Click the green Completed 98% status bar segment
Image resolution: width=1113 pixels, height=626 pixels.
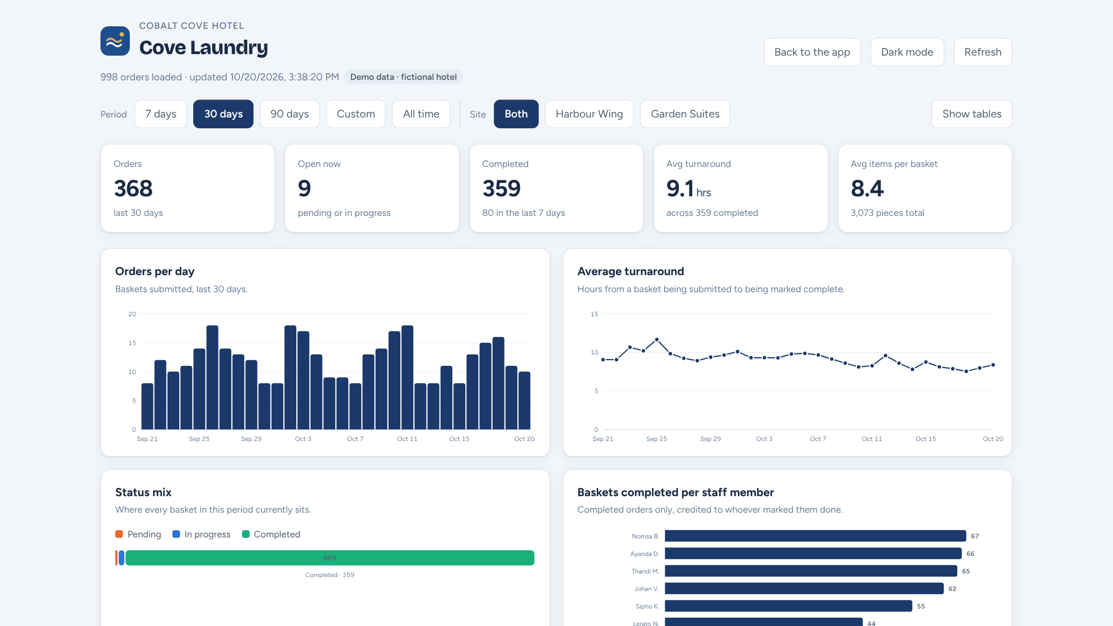pos(330,558)
